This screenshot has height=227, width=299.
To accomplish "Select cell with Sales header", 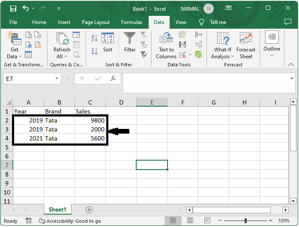I will point(90,111).
